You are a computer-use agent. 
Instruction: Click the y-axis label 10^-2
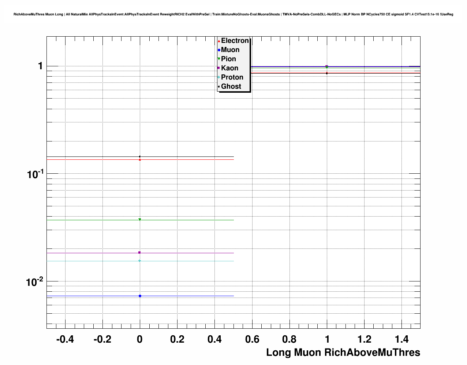[35, 282]
